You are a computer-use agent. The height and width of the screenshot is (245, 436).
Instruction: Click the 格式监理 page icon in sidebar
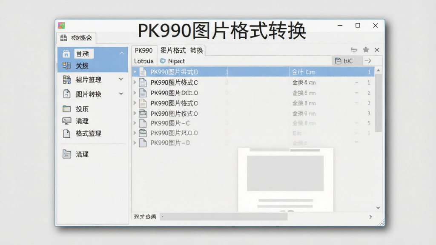coord(67,133)
